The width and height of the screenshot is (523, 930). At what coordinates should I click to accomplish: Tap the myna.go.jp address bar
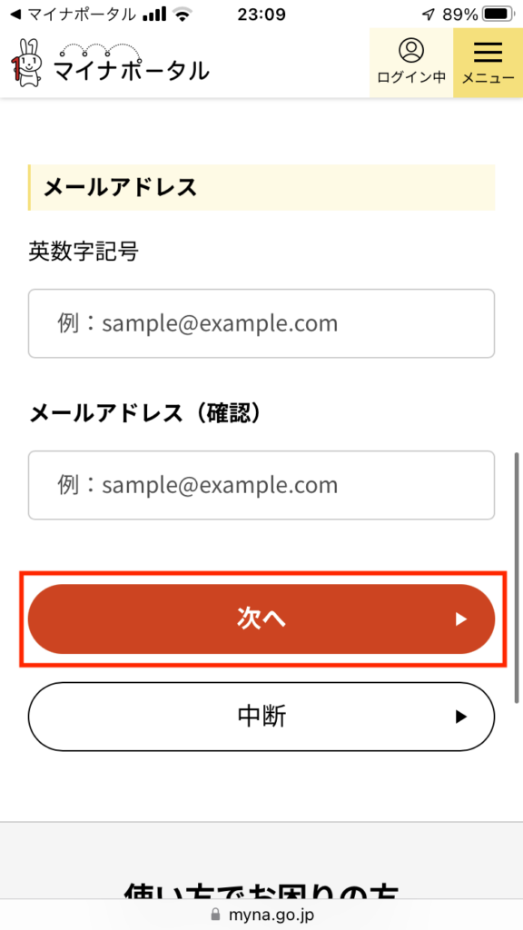pos(261,915)
